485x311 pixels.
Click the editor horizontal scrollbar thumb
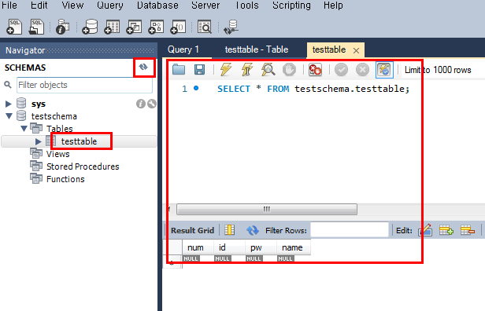[267, 209]
